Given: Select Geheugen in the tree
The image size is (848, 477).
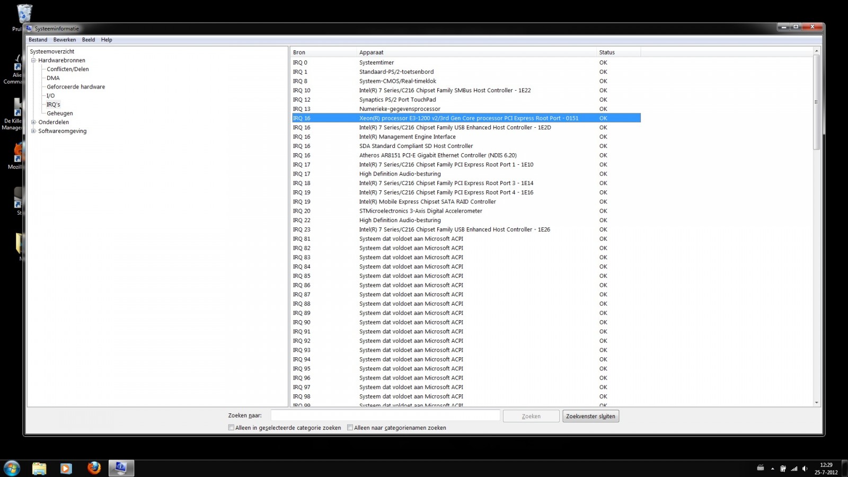Looking at the screenshot, I should tap(60, 113).
